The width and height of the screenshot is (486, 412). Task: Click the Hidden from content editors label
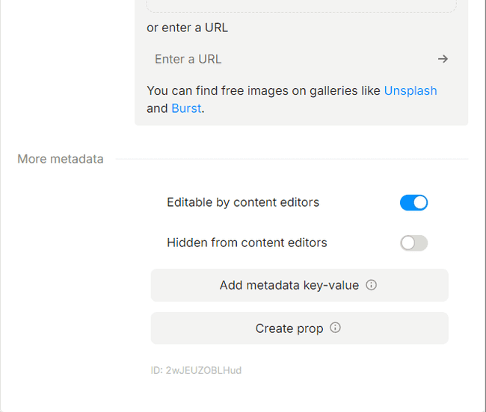[x=247, y=243]
